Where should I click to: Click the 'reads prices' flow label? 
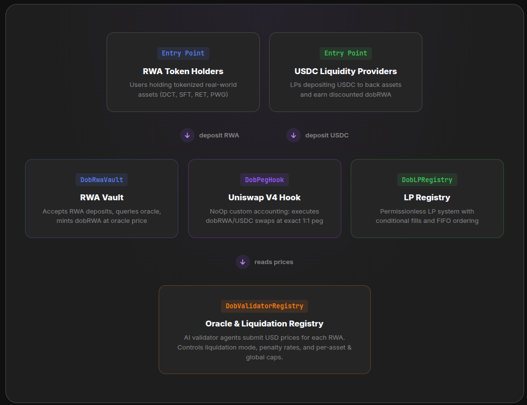pyautogui.click(x=274, y=262)
